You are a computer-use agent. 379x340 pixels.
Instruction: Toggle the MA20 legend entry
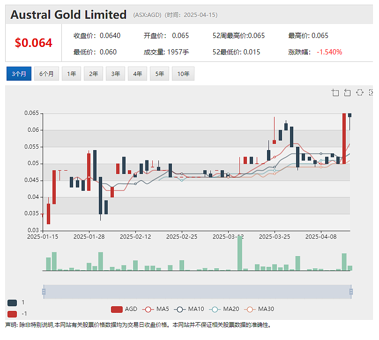(x=224, y=309)
